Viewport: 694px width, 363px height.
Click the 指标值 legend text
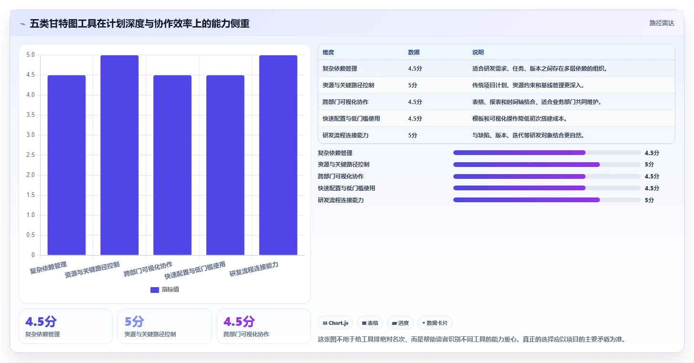click(x=170, y=290)
